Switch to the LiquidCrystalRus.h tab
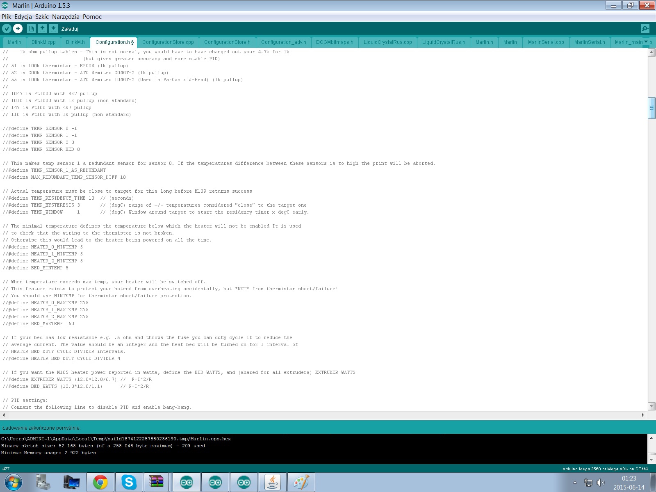The height and width of the screenshot is (492, 656). coord(444,42)
